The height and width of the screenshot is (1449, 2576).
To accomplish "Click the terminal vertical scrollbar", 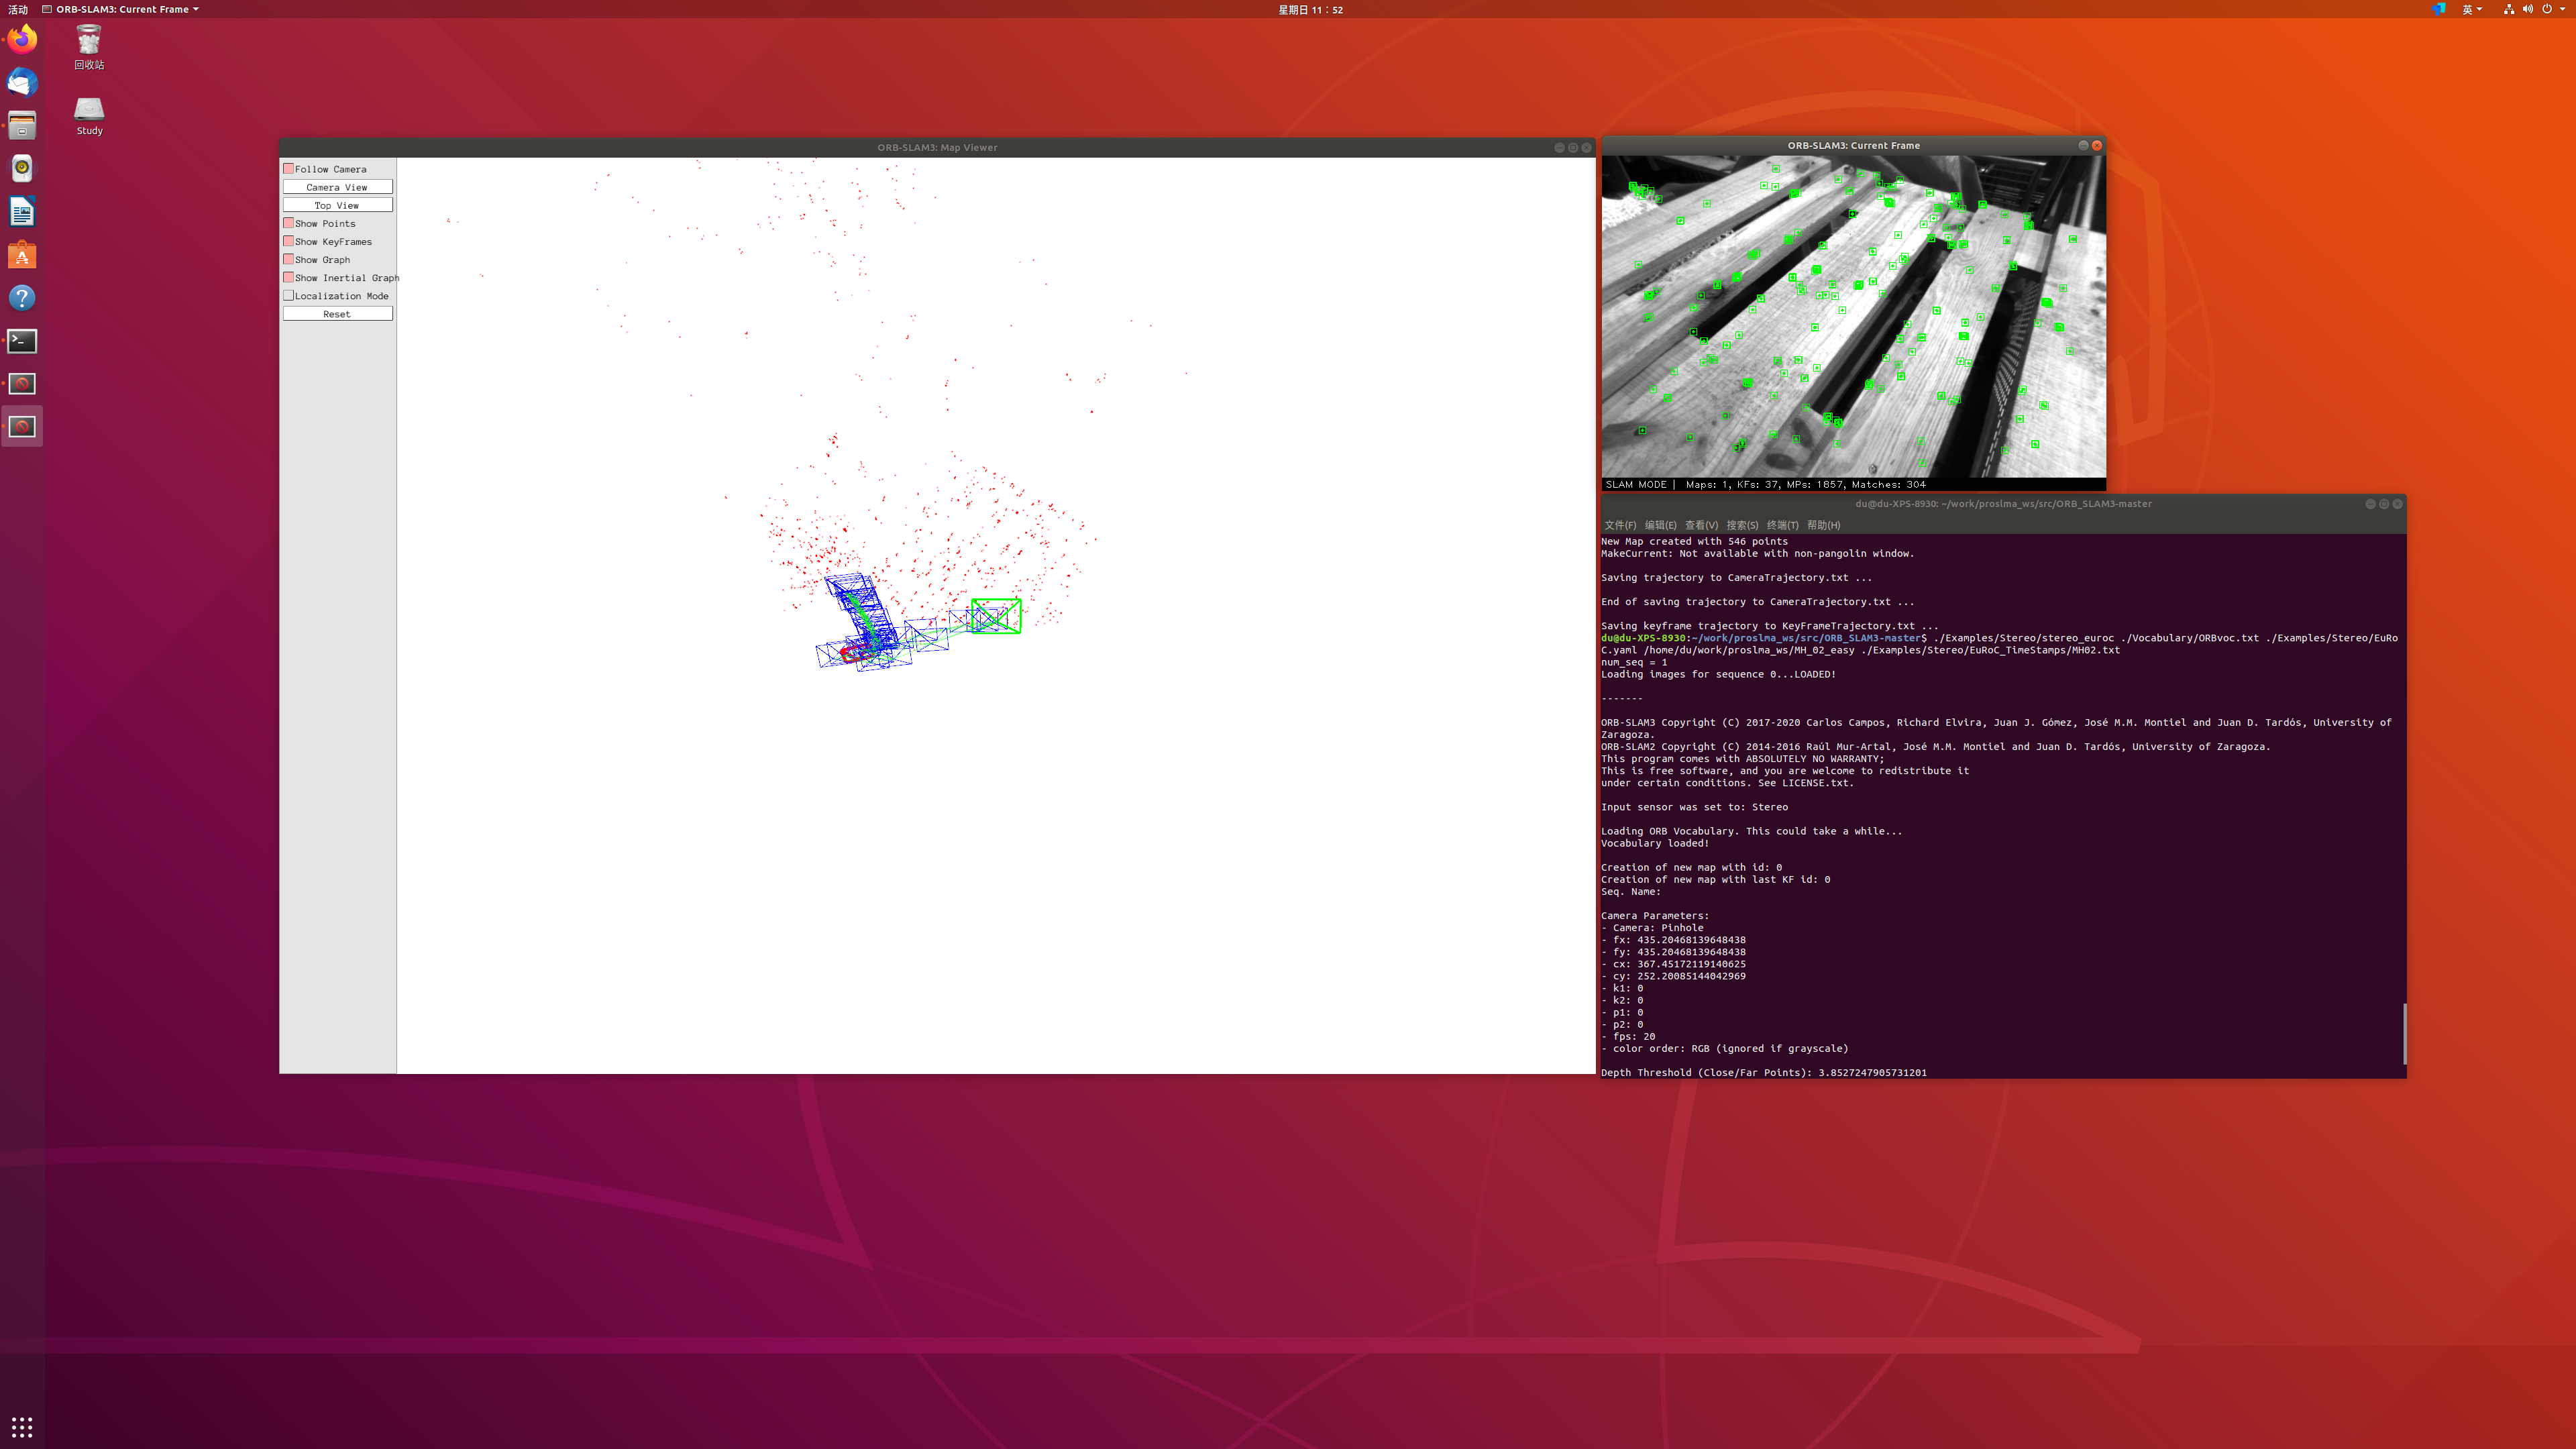I will (x=2404, y=1034).
